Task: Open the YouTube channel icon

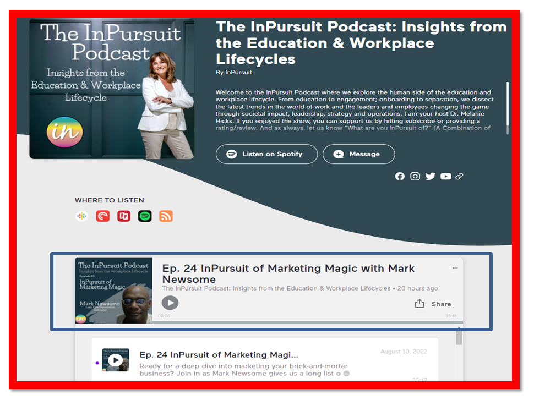Action: pyautogui.click(x=446, y=176)
